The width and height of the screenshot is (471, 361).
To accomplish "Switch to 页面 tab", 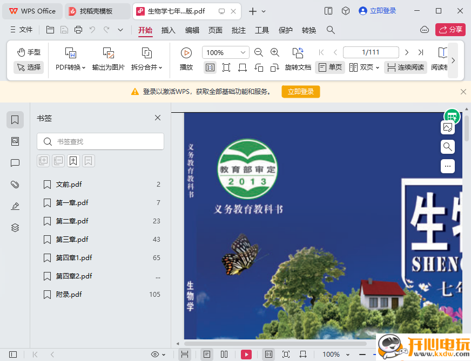I will click(216, 30).
